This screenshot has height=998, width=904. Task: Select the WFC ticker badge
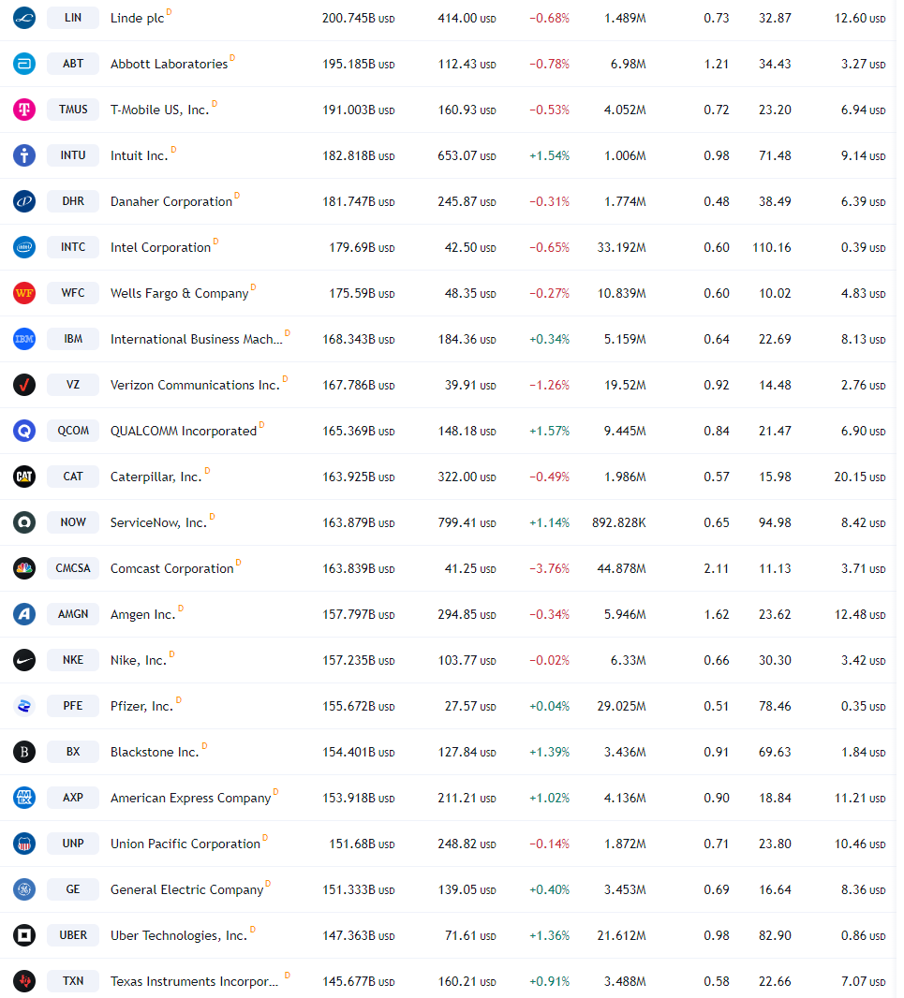pyautogui.click(x=73, y=293)
